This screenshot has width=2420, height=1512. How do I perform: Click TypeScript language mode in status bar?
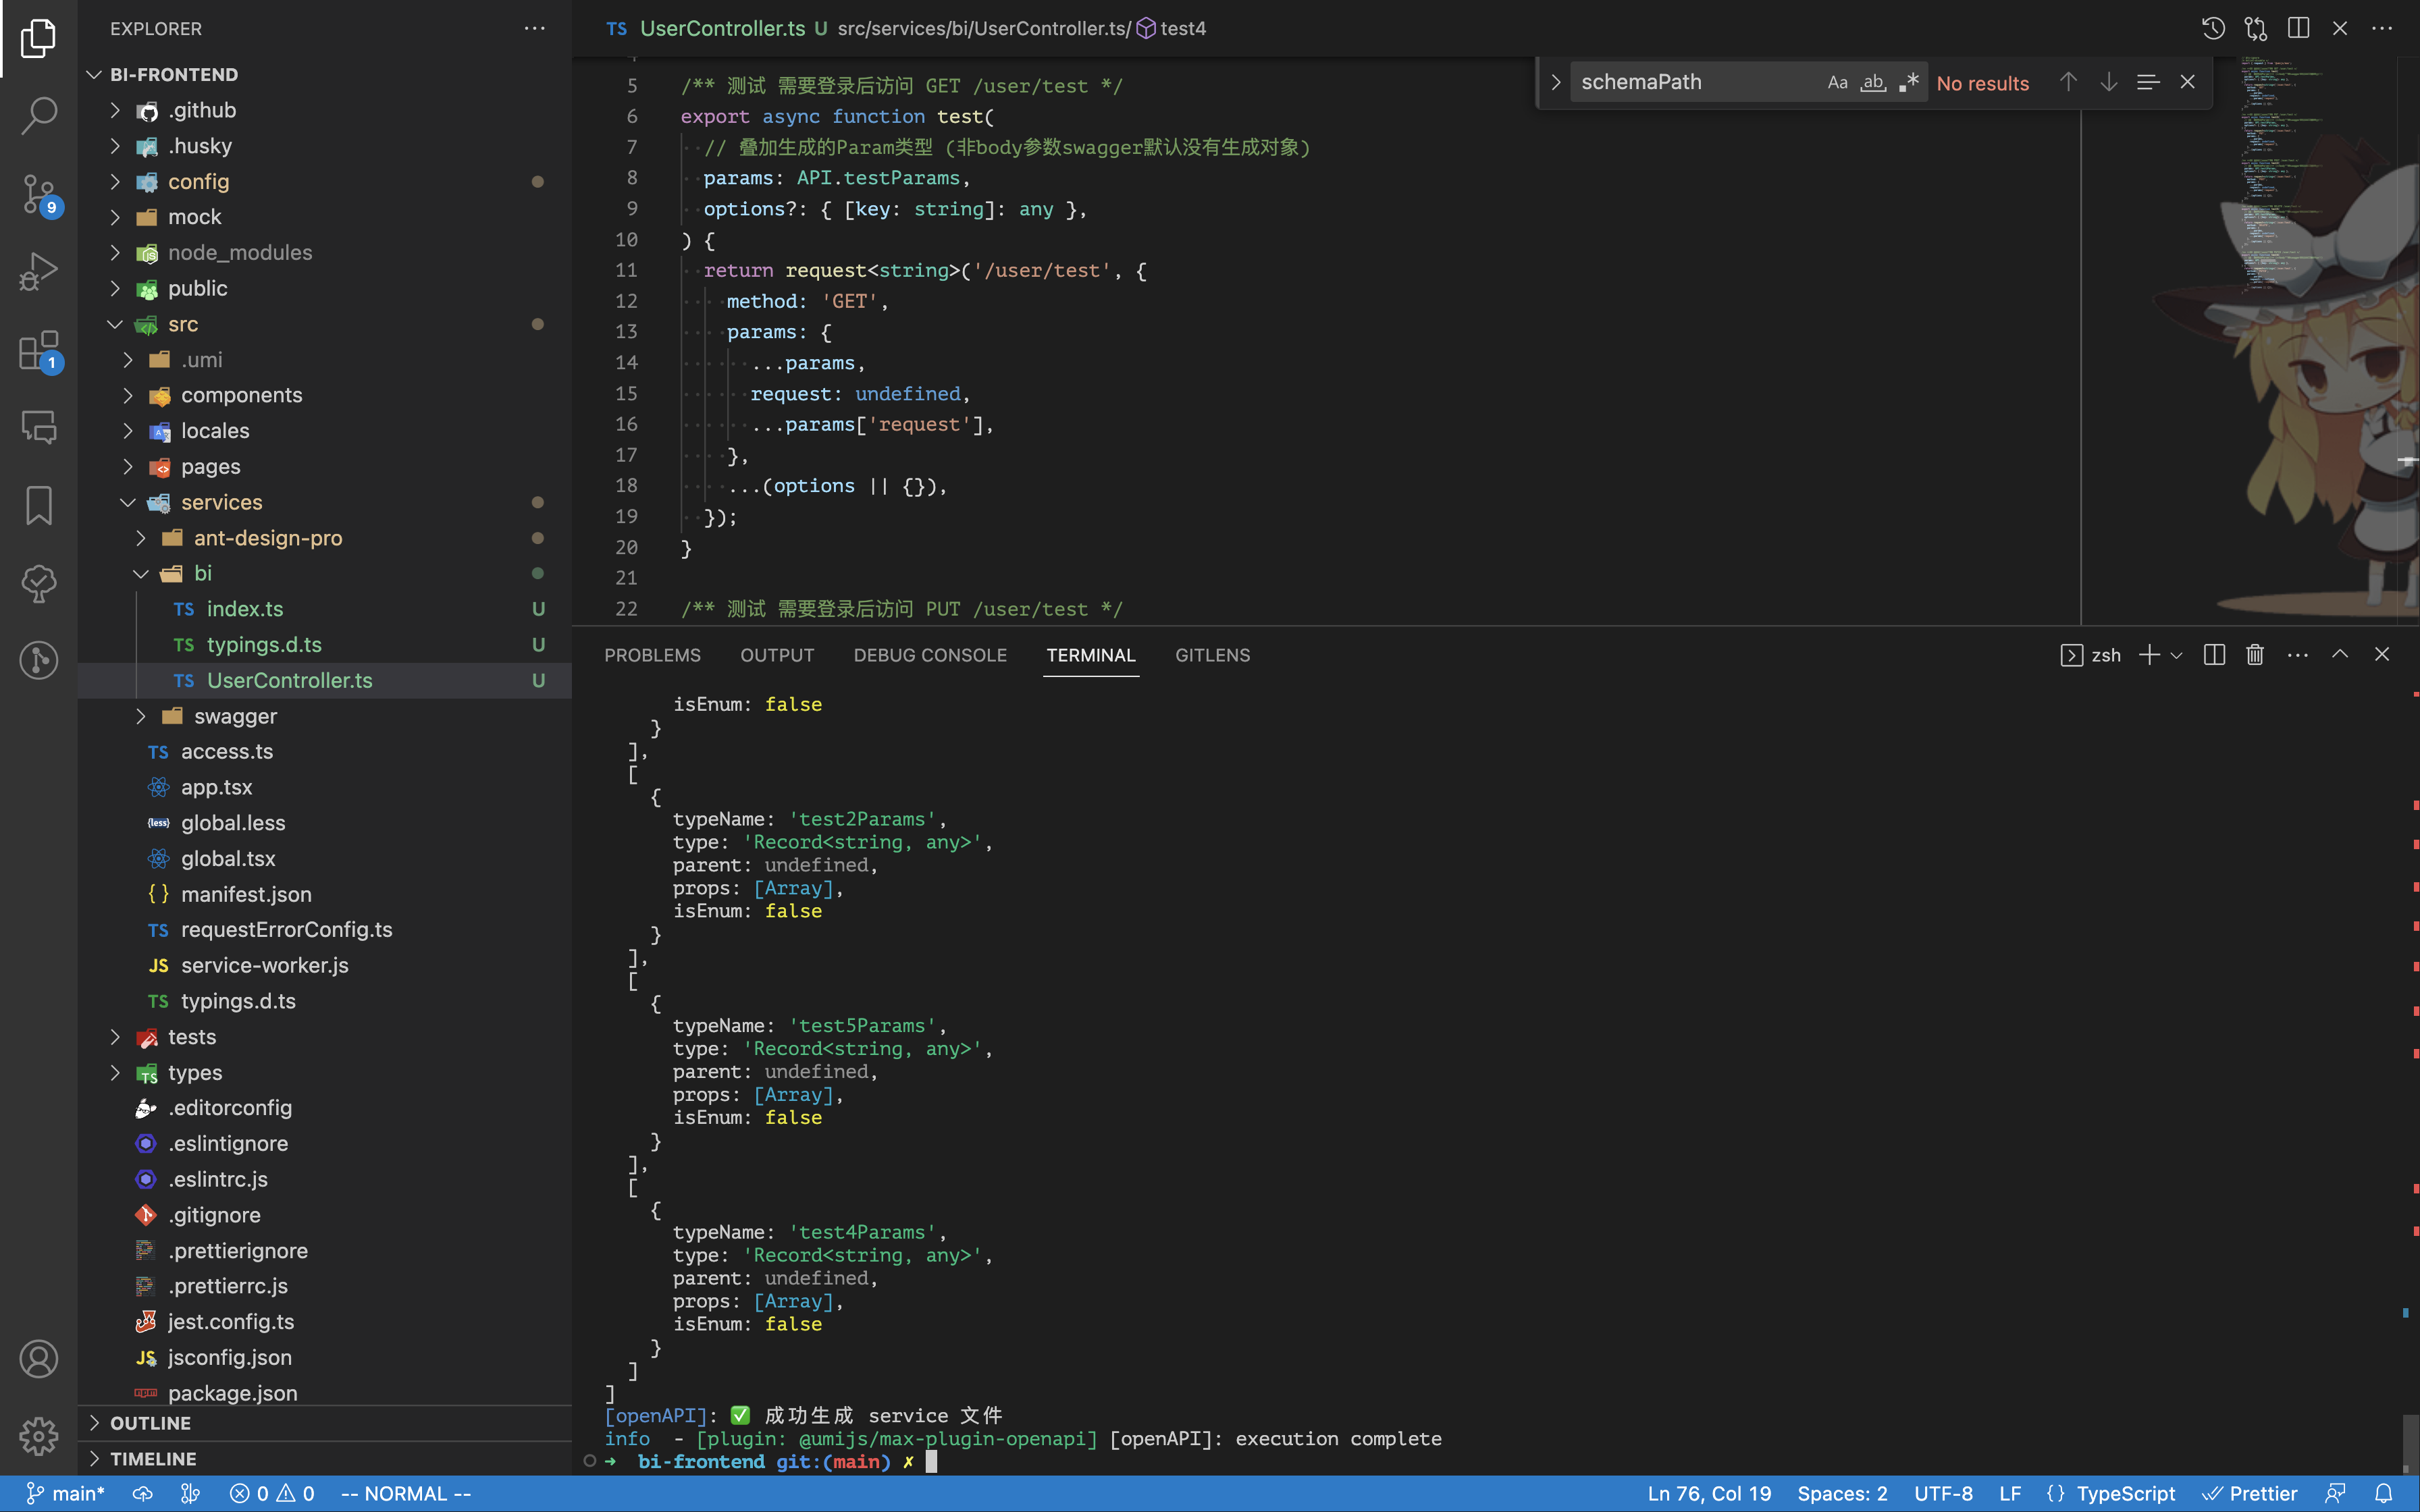tap(2125, 1494)
